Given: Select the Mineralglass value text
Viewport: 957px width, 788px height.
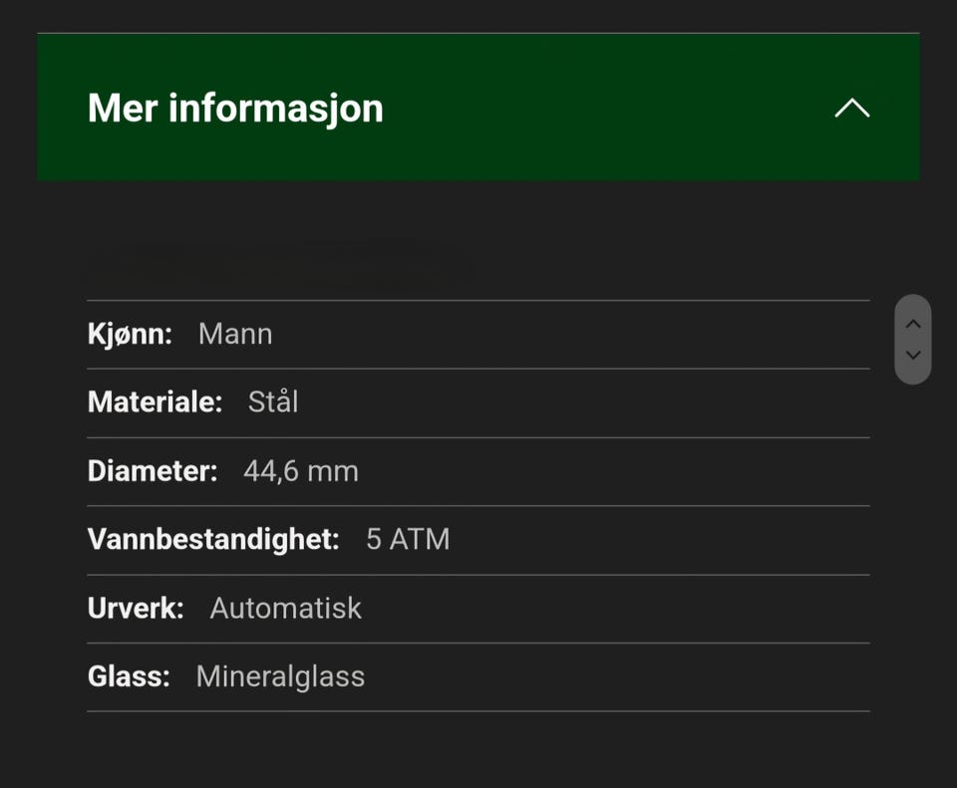Looking at the screenshot, I should pyautogui.click(x=281, y=677).
